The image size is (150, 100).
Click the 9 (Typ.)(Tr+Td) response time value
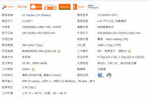pos(121,57)
